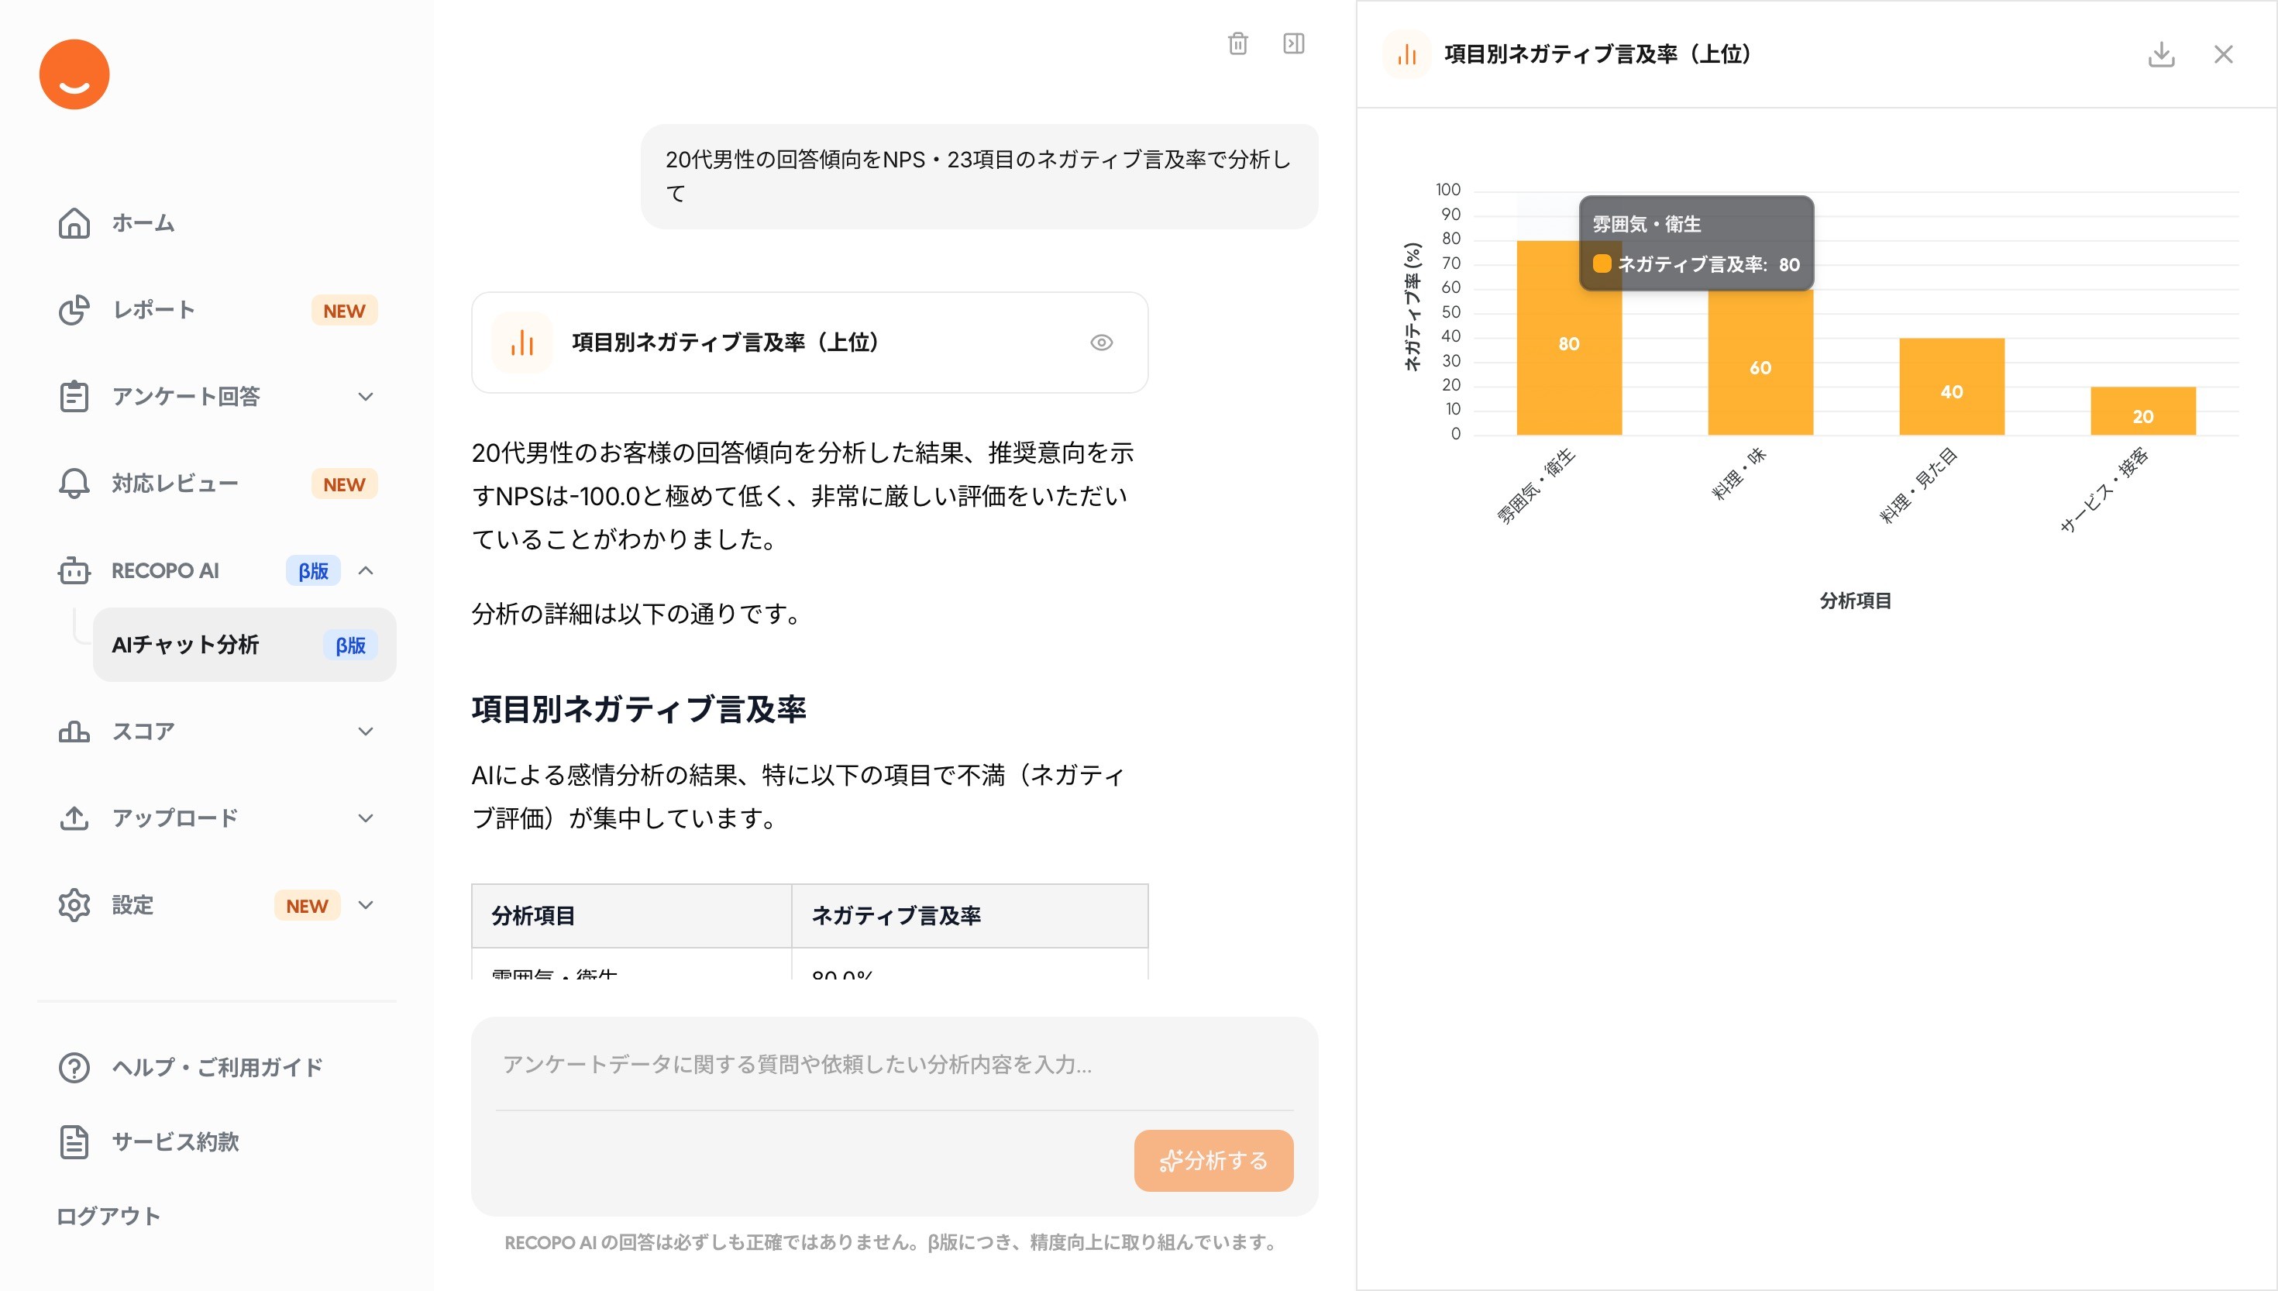
Task: Click the orange smiley logo
Action: 74,74
